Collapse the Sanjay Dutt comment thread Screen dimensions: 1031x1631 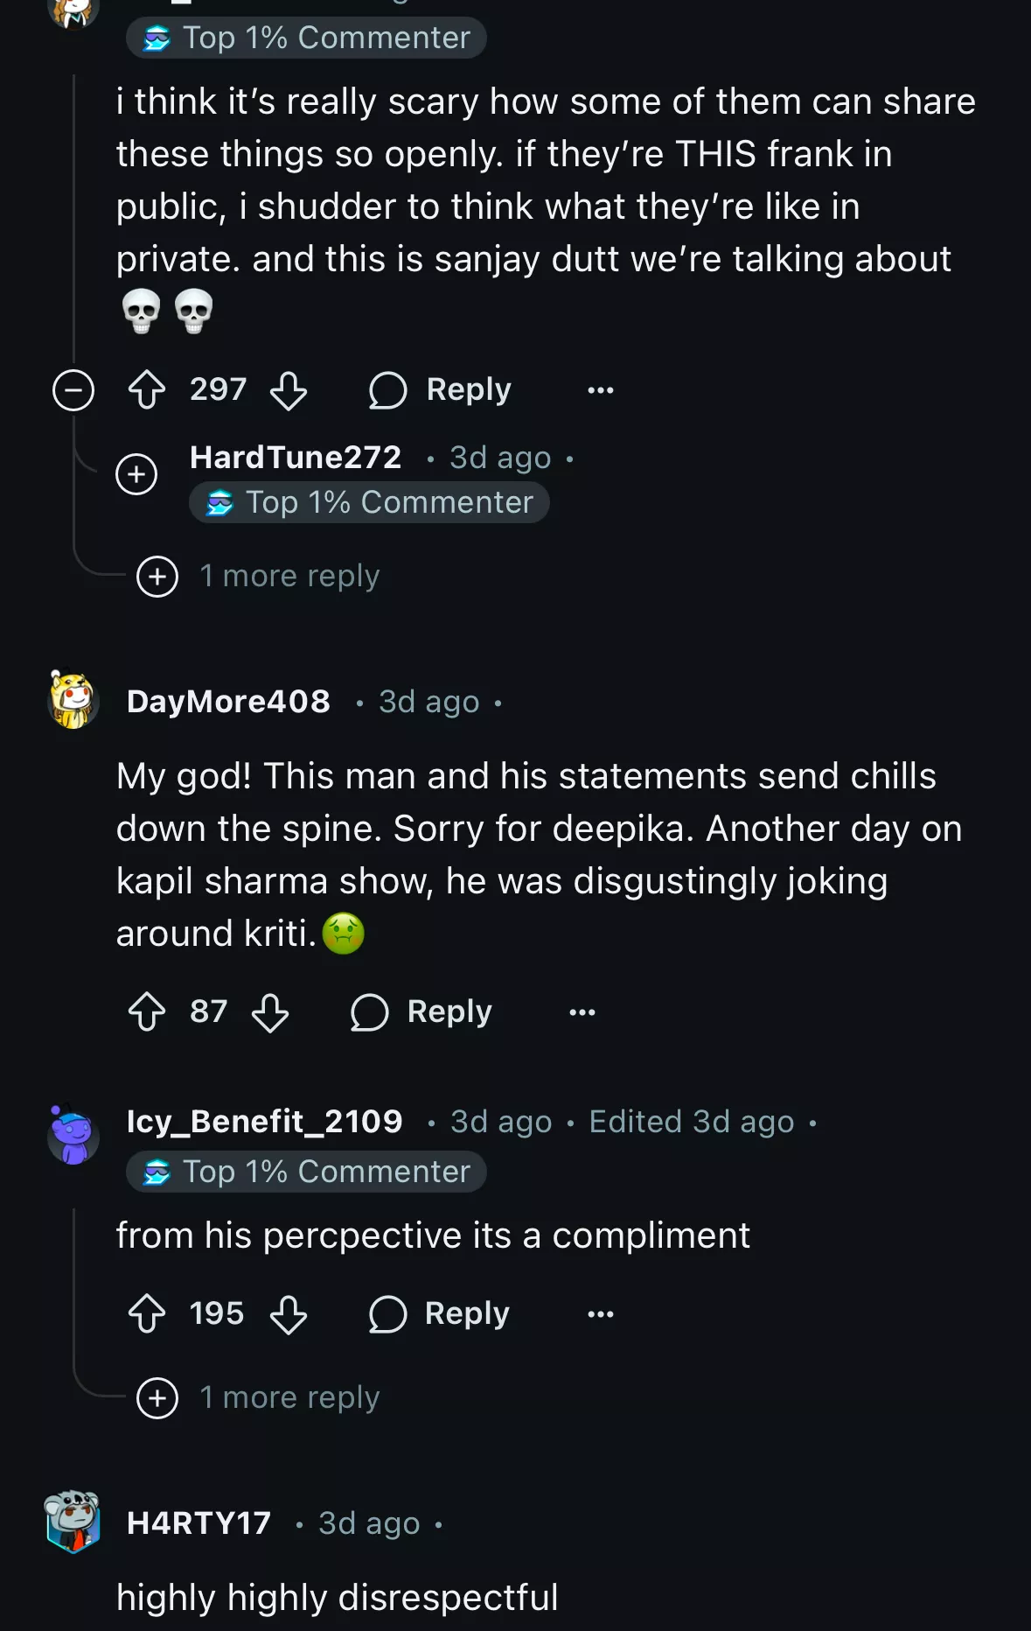[73, 390]
